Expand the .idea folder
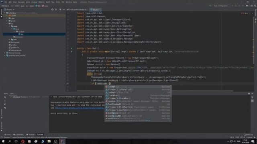257x144 pixels. click(7, 18)
